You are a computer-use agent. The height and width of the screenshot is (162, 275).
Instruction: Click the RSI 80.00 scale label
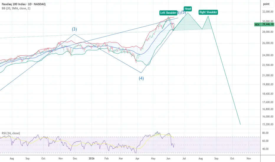click(x=265, y=133)
